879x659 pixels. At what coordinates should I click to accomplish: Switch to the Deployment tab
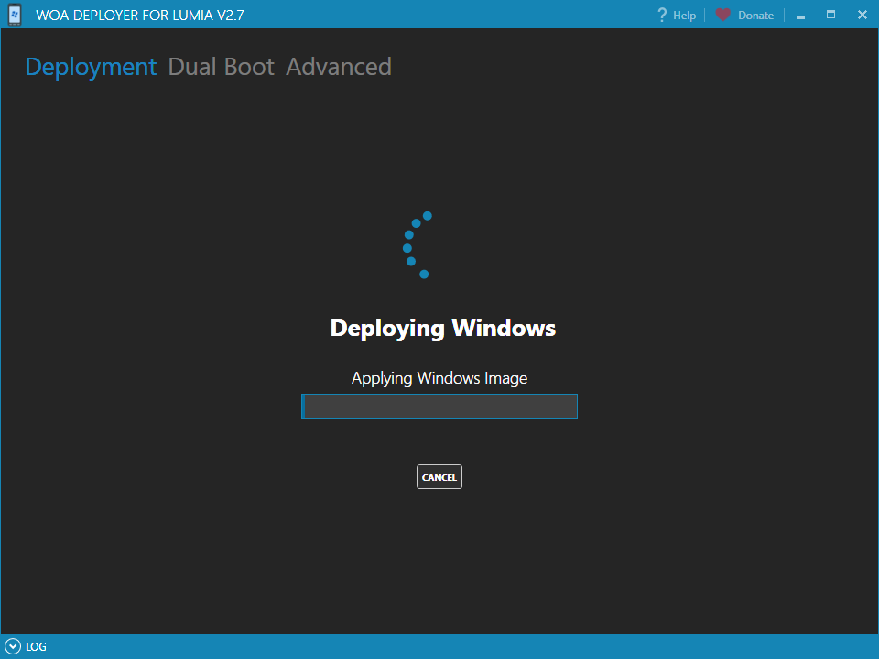[x=91, y=67]
